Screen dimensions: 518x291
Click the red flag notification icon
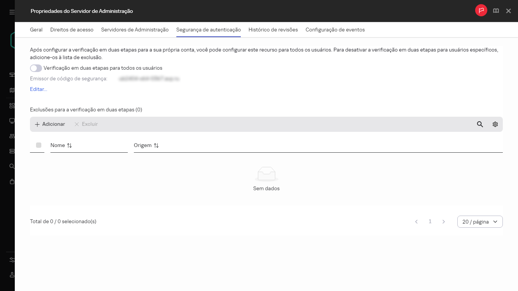481,11
